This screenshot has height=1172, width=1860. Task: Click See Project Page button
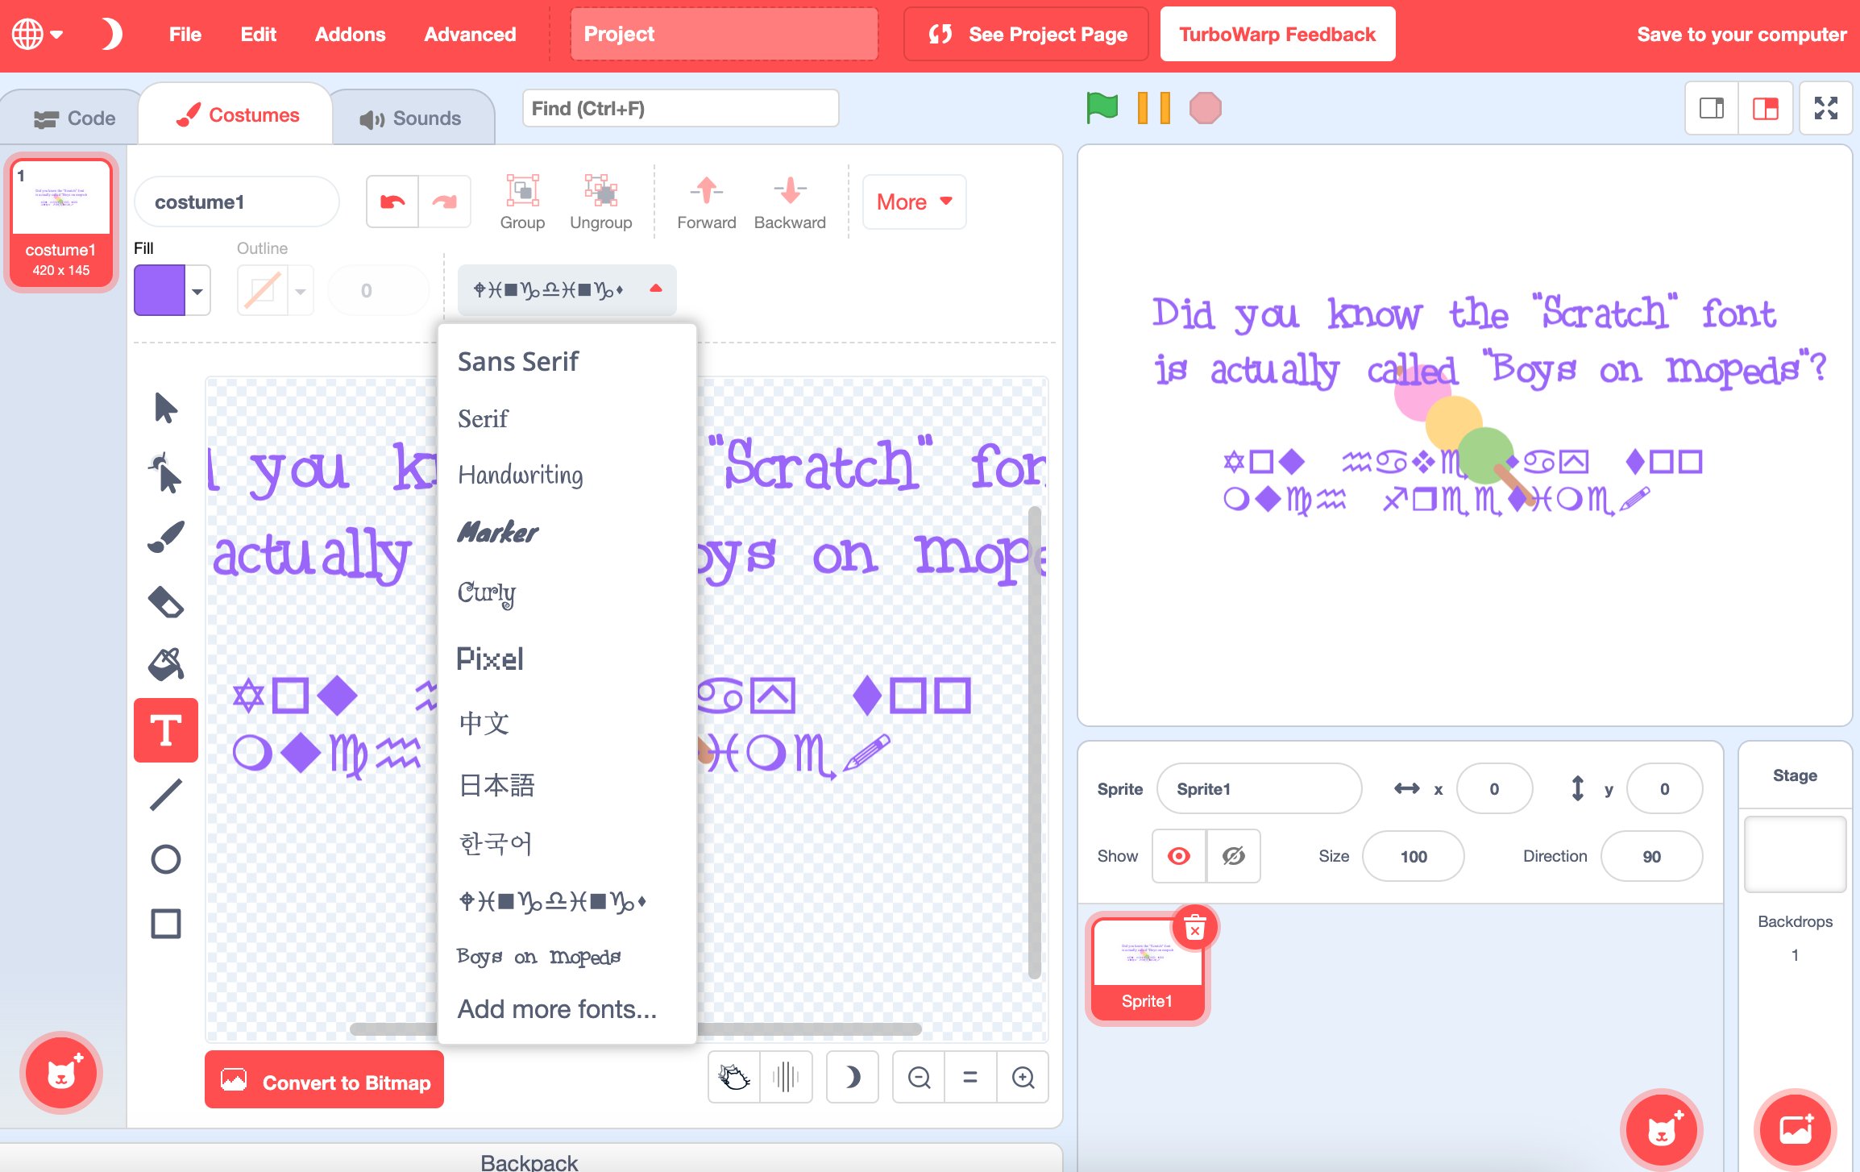(x=1026, y=35)
